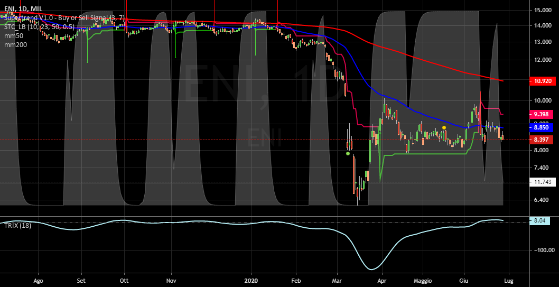Viewport: 559px width, 287px height.
Task: Click the white 11.743 STC value tag
Action: 542,182
